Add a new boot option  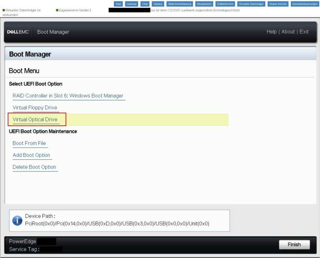(x=32, y=155)
